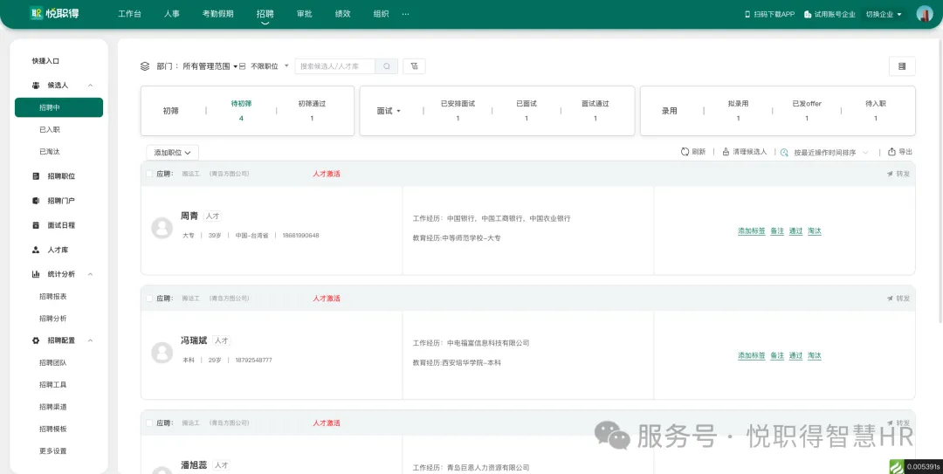
Task: Click the department layers icon
Action: [x=145, y=66]
